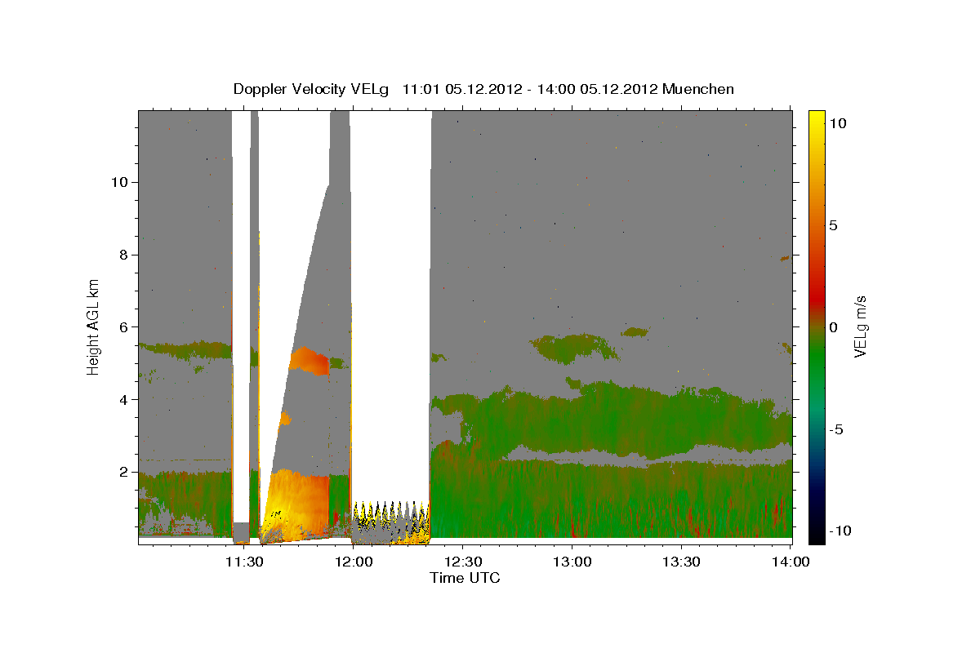This screenshot has width=980, height=653.
Task: Click the 13:30 time tick label
Action: click(x=681, y=562)
